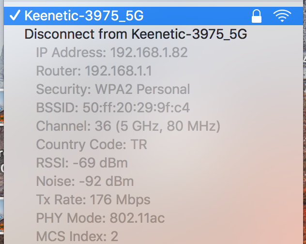This screenshot has width=306, height=244.
Task: Click the lock icon beside Keenetic-3975_5G
Action: pyautogui.click(x=257, y=16)
